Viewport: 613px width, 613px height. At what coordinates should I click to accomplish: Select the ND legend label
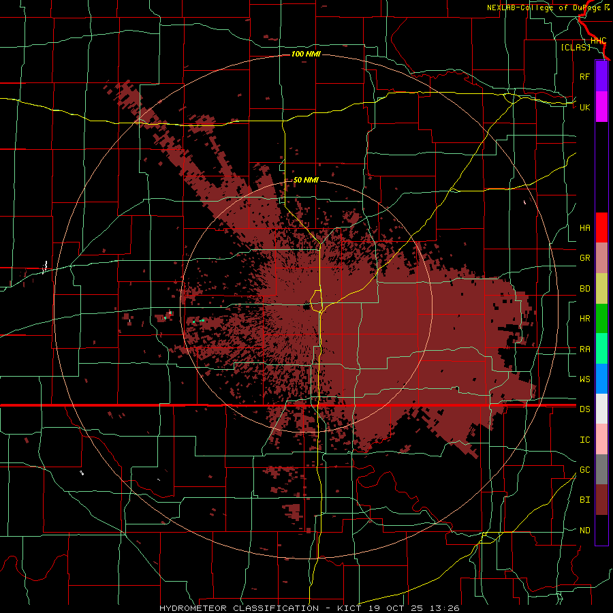click(x=584, y=531)
